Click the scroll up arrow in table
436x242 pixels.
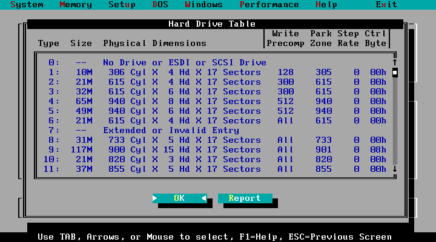[x=395, y=62]
